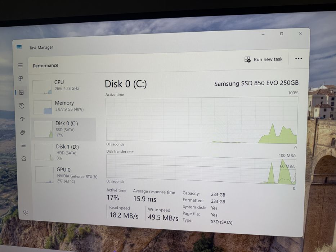Click the Performance page title

(45, 66)
